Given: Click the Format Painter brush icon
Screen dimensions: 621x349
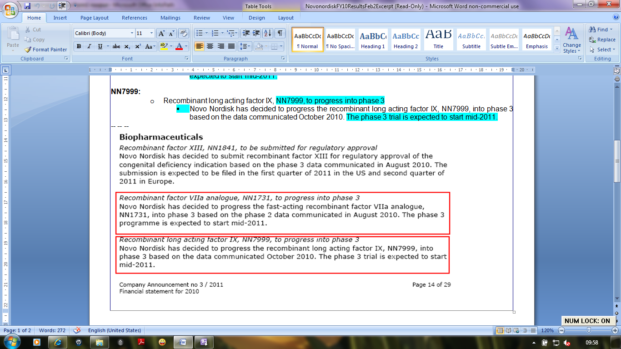Looking at the screenshot, I should [28, 50].
